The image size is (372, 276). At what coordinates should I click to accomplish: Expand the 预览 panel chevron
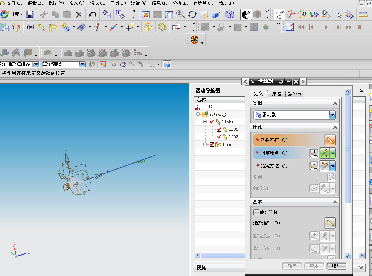(361, 268)
